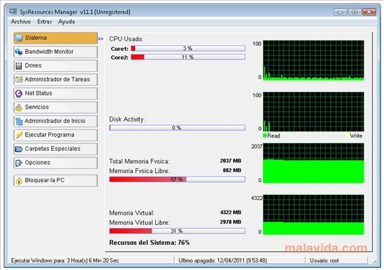Open the Ayuda menu
The width and height of the screenshot is (384, 270).
pos(66,22)
